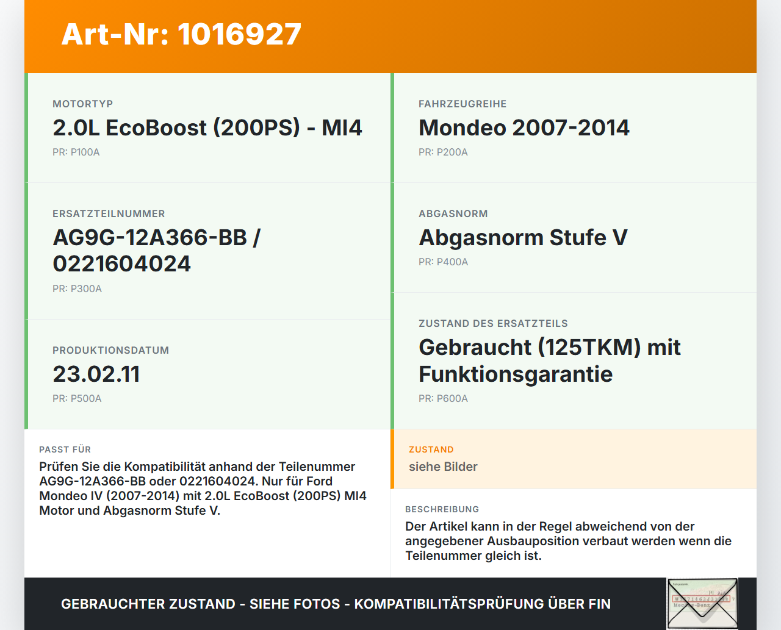The height and width of the screenshot is (630, 781).
Task: Click the PR: P200A code
Action: click(x=443, y=152)
